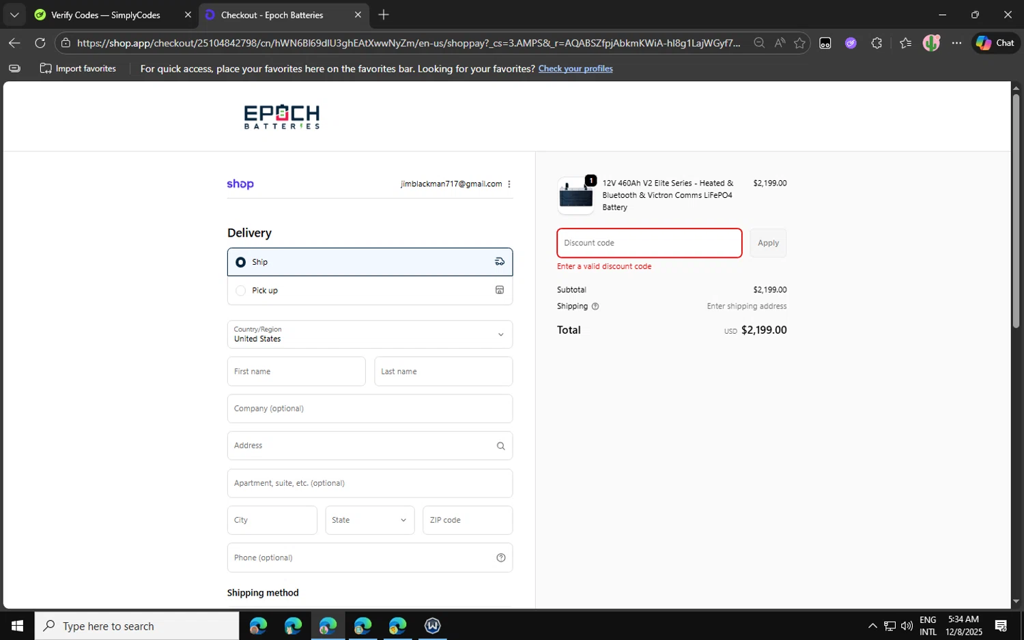Click the purple extension icon in toolbar
The width and height of the screenshot is (1024, 640).
click(851, 43)
